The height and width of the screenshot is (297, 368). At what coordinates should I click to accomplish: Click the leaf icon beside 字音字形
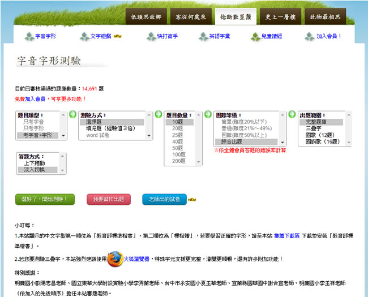pyautogui.click(x=29, y=36)
